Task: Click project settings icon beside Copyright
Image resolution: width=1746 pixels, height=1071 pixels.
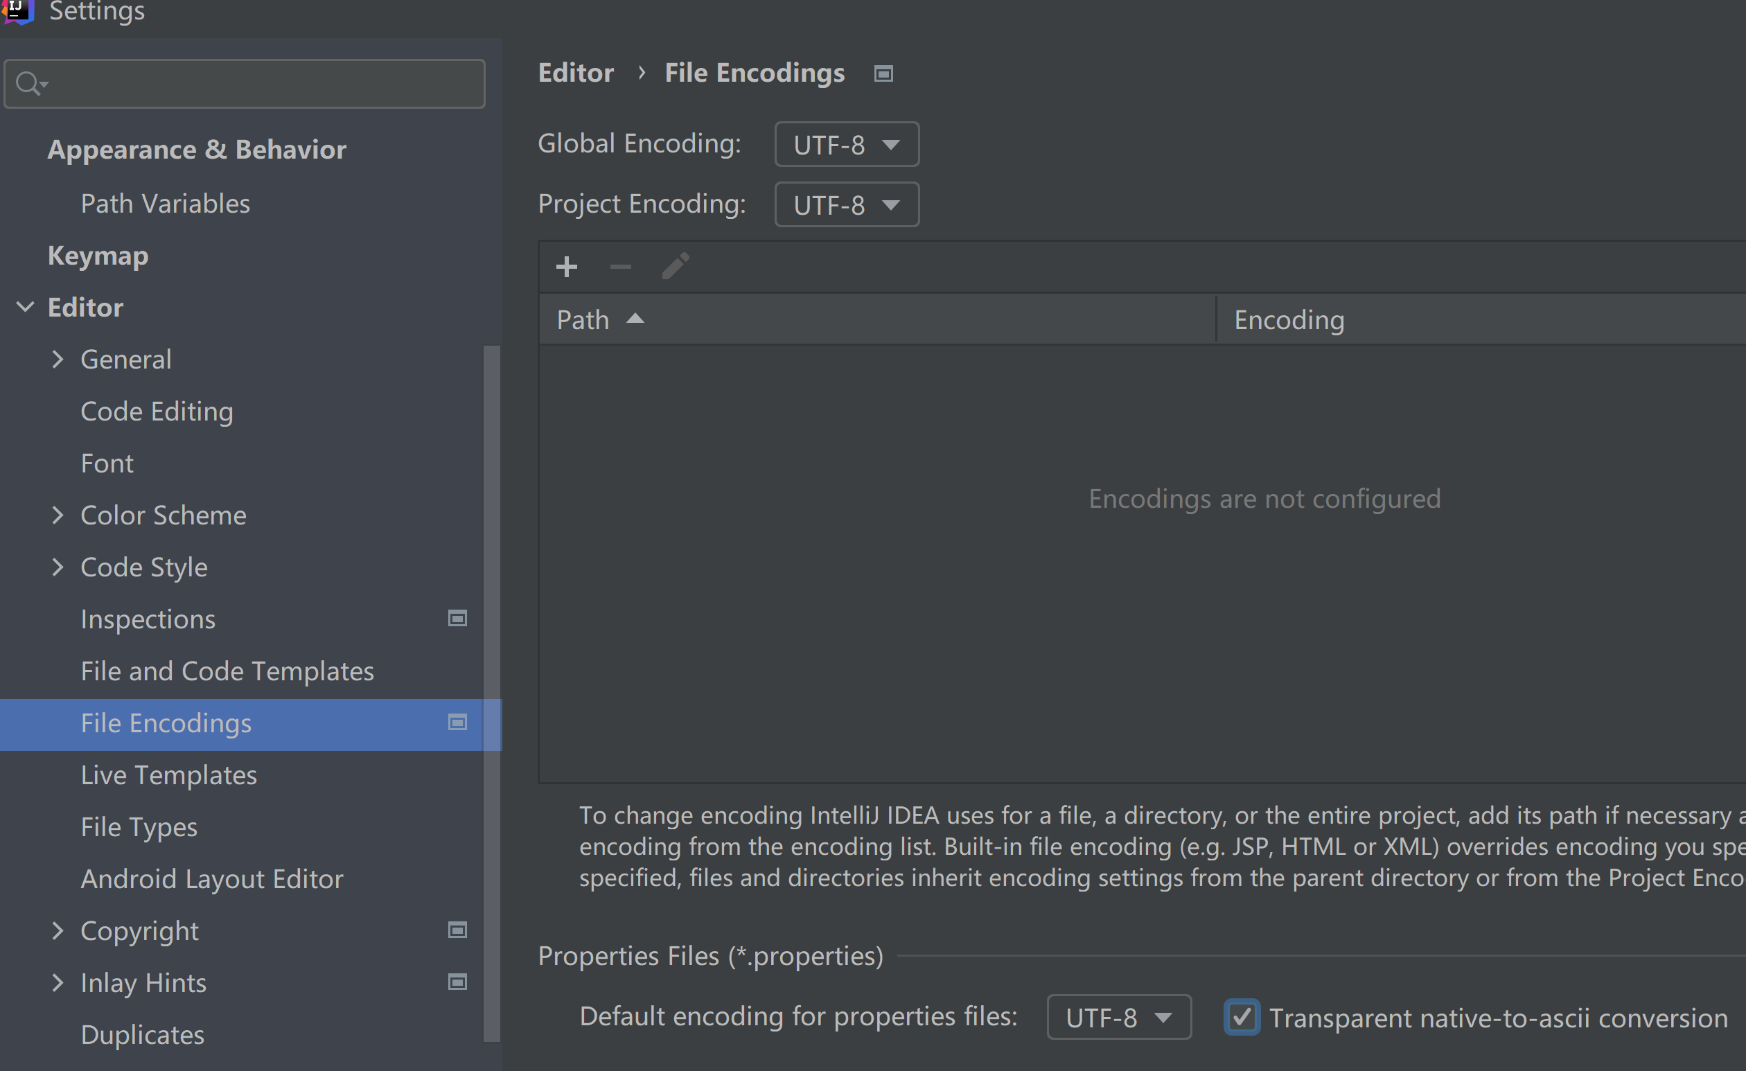Action: 458,930
